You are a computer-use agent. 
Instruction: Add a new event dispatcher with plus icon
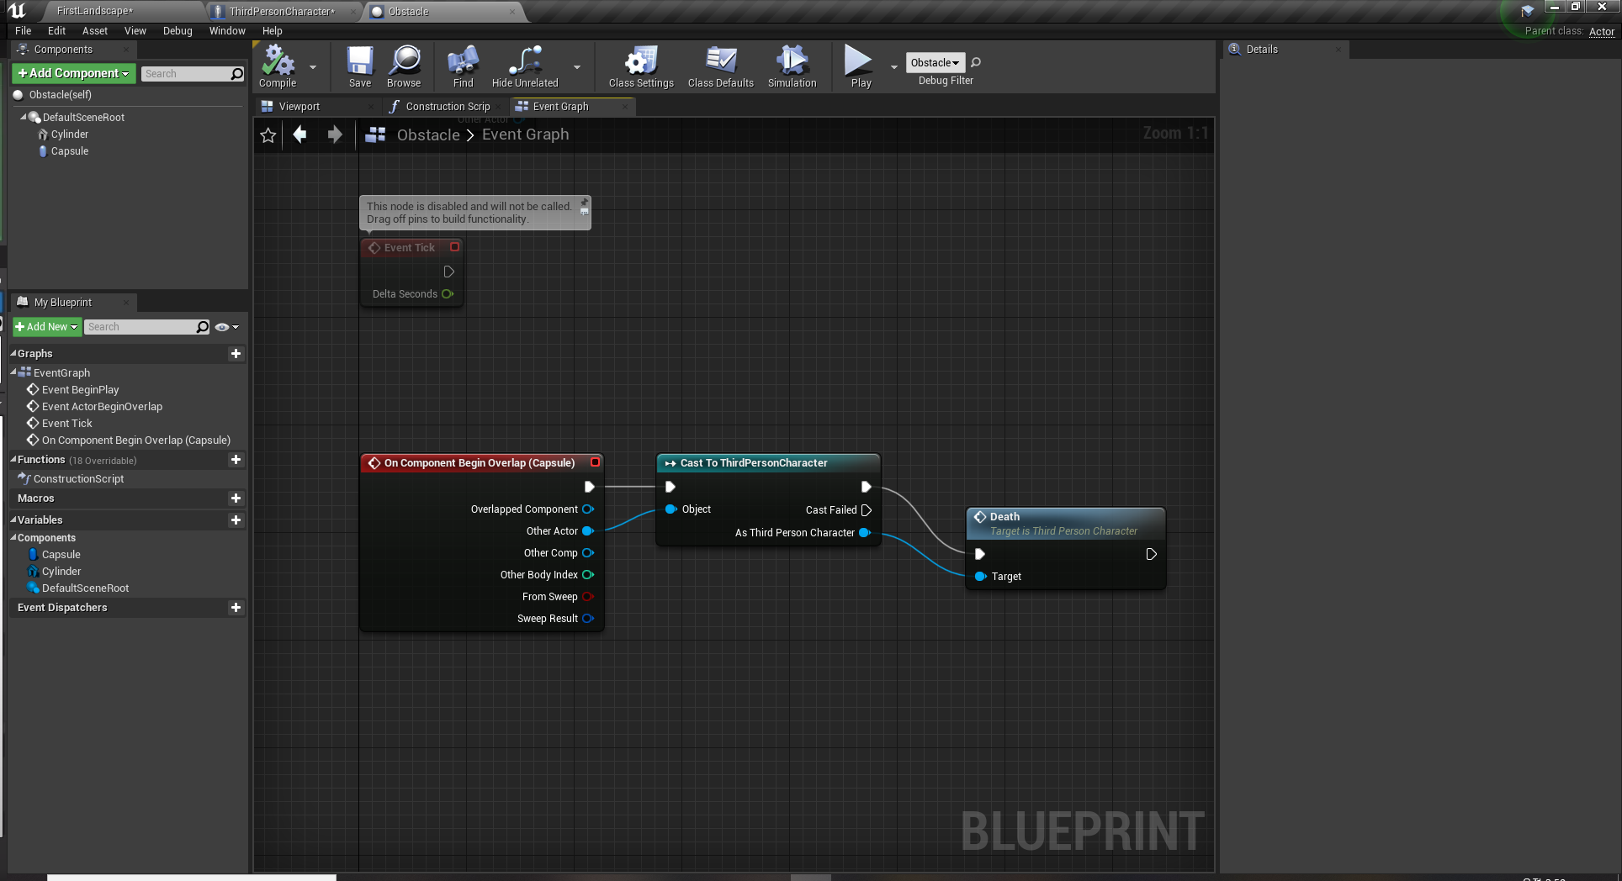236,608
